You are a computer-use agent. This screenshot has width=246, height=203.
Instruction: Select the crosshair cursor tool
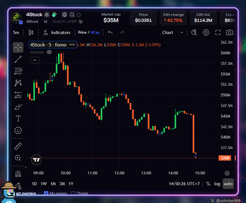pyautogui.click(x=18, y=47)
